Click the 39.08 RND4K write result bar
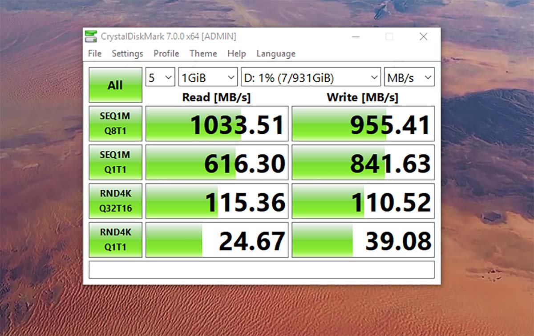534x336 pixels. 363,240
